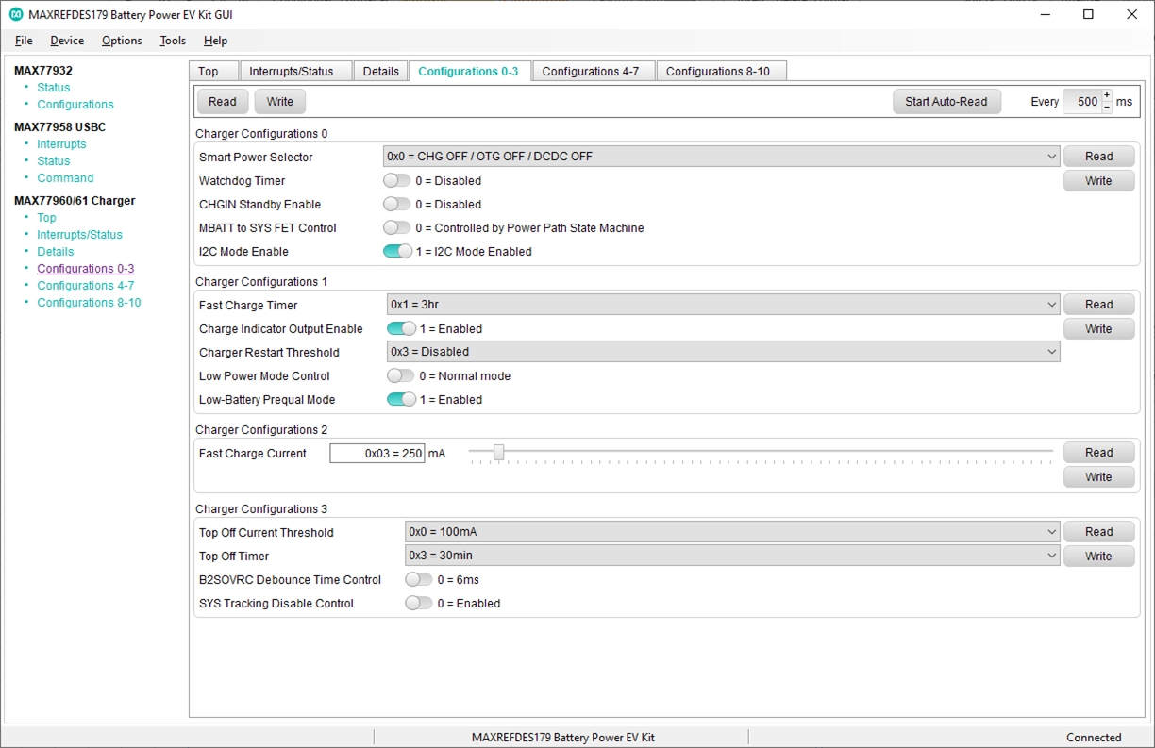Click Write button for Charger Configurations 2
This screenshot has height=748, width=1155.
[1098, 477]
